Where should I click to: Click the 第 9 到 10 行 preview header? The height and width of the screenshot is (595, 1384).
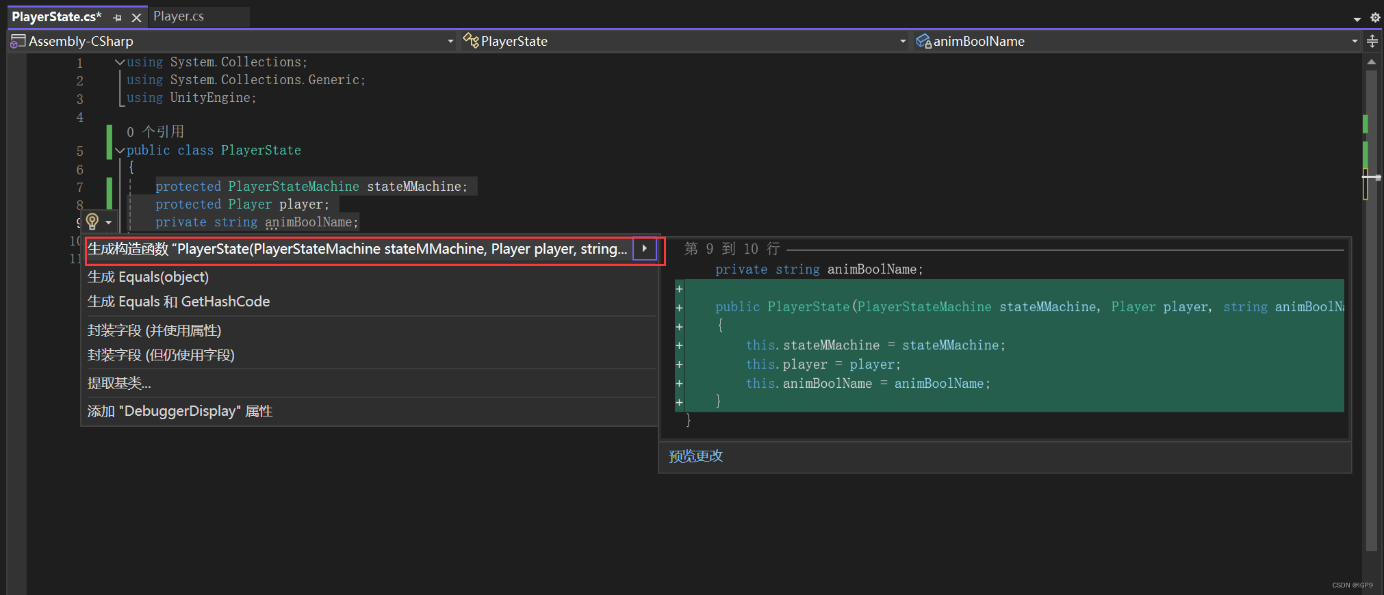(732, 249)
